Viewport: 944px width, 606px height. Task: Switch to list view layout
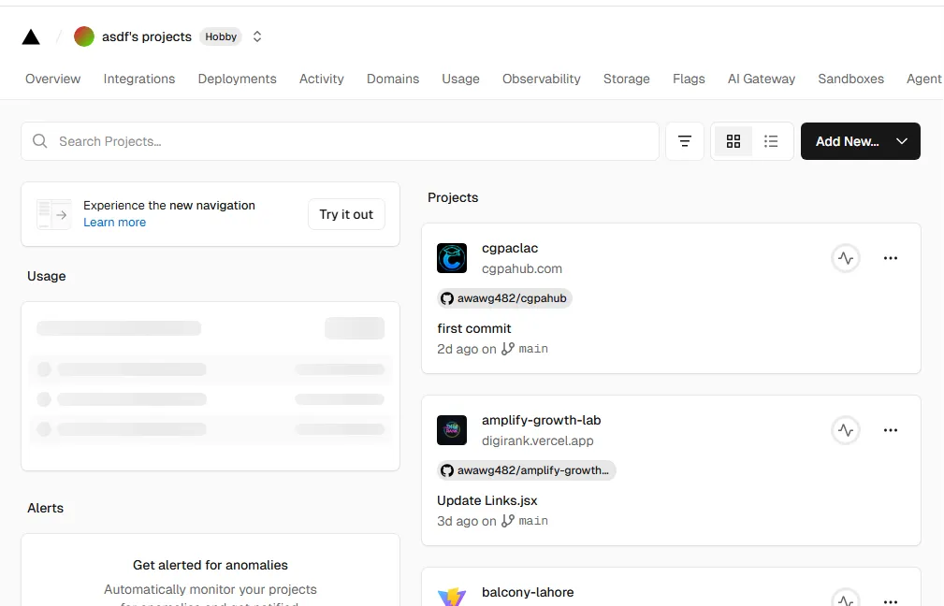pos(771,141)
